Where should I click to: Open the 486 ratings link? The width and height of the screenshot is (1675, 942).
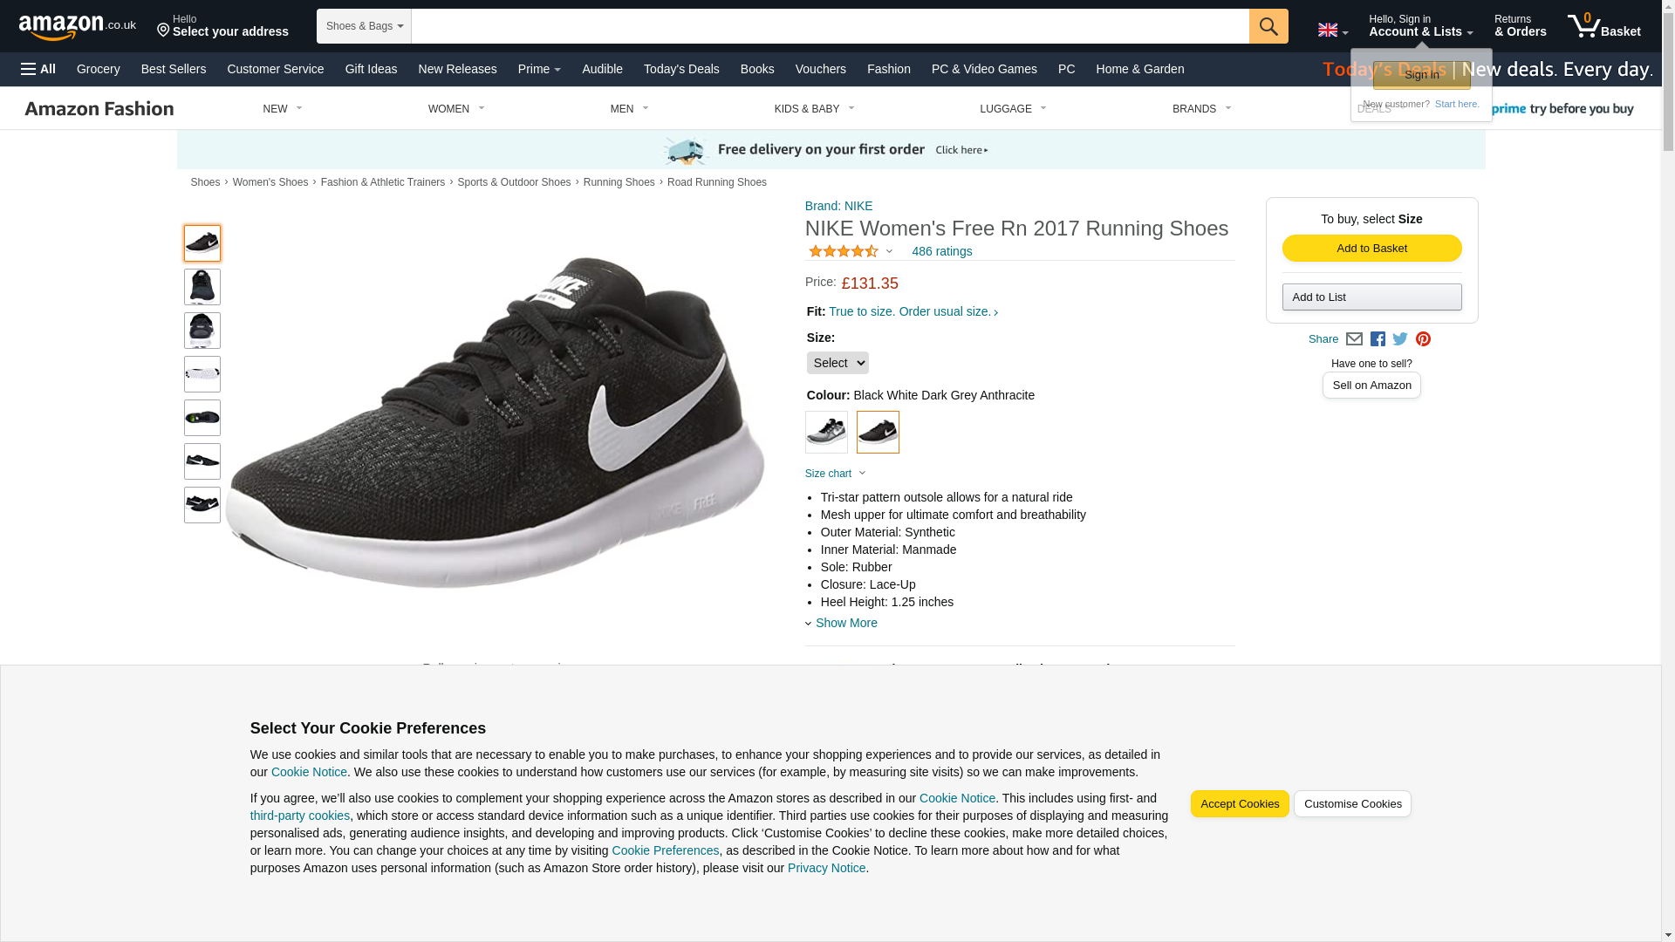pyautogui.click(x=941, y=251)
